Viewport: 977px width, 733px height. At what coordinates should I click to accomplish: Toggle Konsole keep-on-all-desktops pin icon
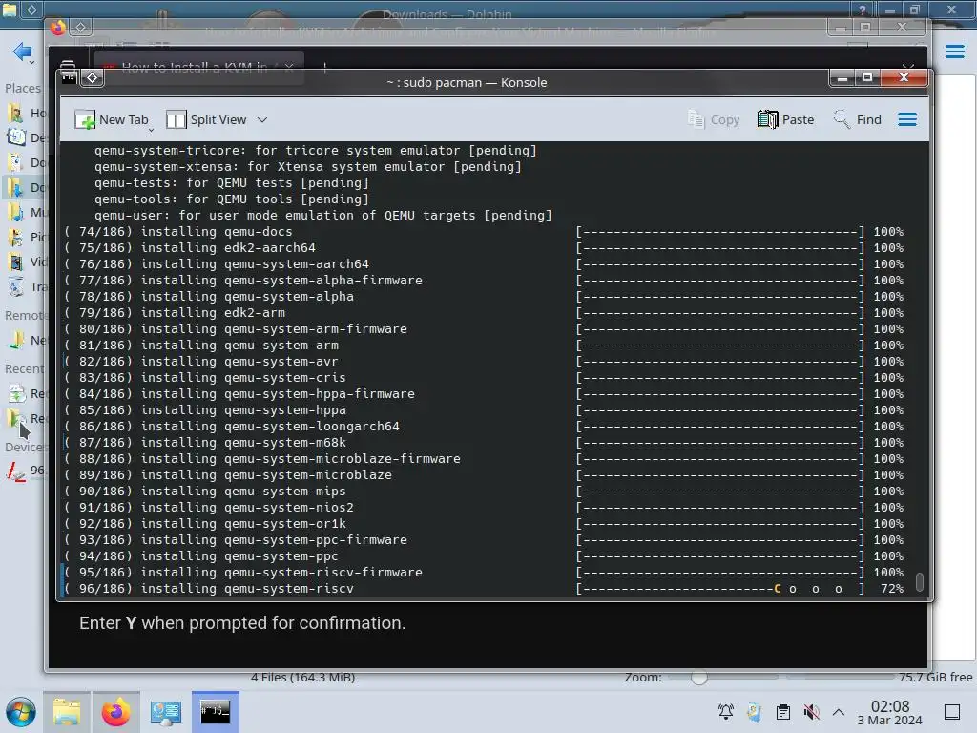tap(93, 77)
